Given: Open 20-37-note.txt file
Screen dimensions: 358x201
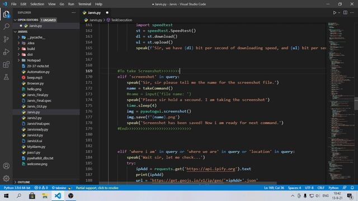Looking at the screenshot, I should click(x=38, y=66).
